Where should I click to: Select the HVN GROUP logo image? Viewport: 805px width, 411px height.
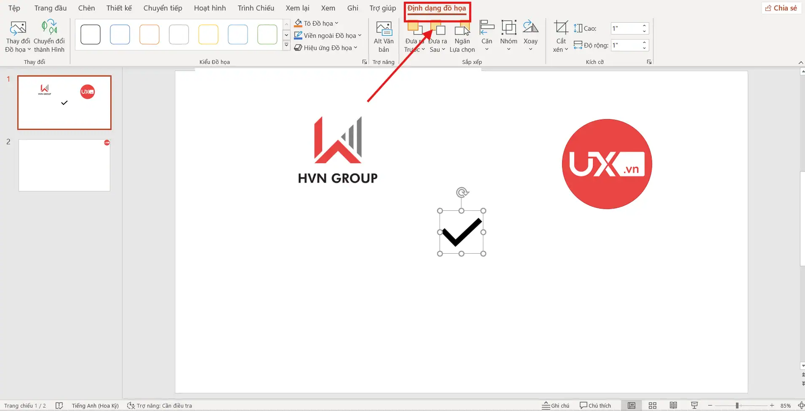click(338, 150)
